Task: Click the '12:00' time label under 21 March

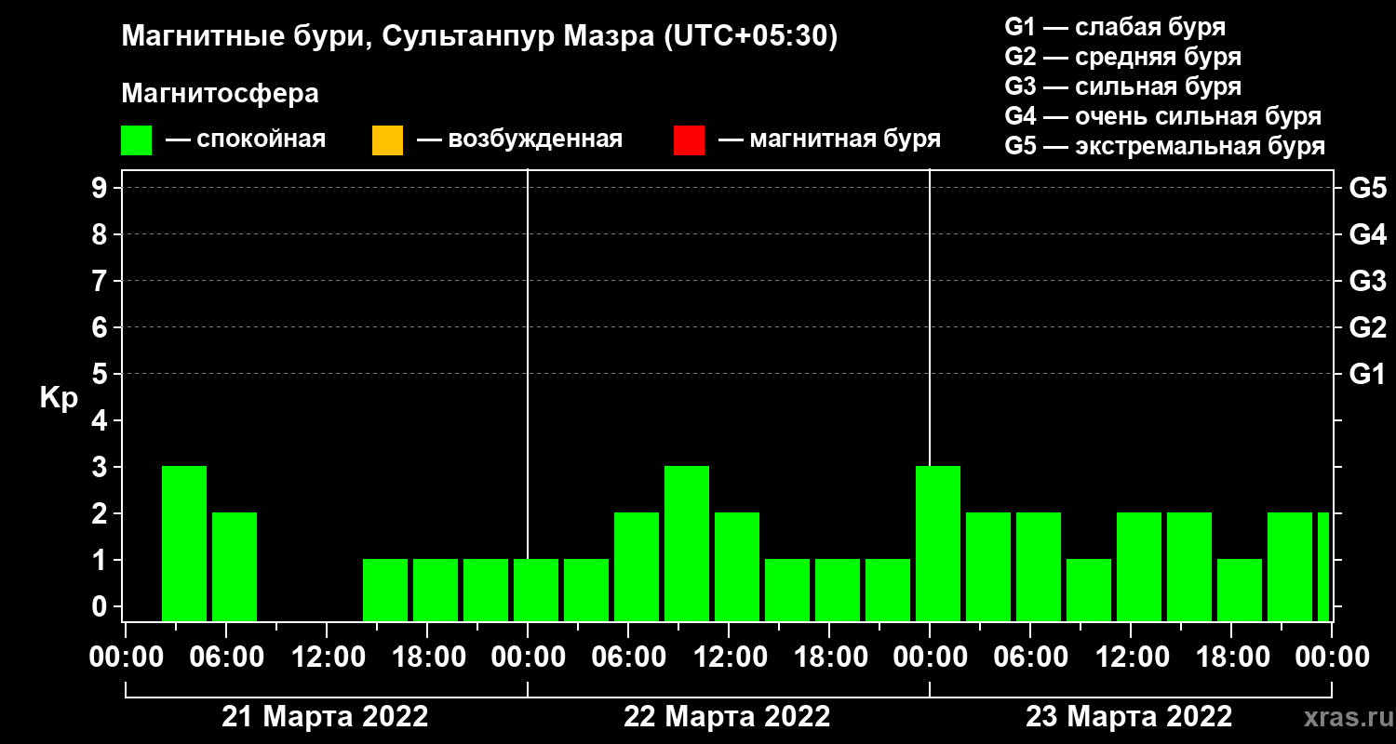Action: 327,658
